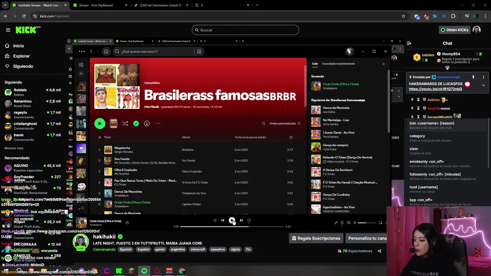Click the KICK logo
Screen dimensions: 491x276
[28, 30]
